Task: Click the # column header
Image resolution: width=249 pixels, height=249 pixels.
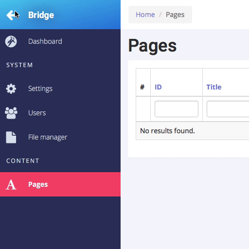Action: tap(142, 87)
